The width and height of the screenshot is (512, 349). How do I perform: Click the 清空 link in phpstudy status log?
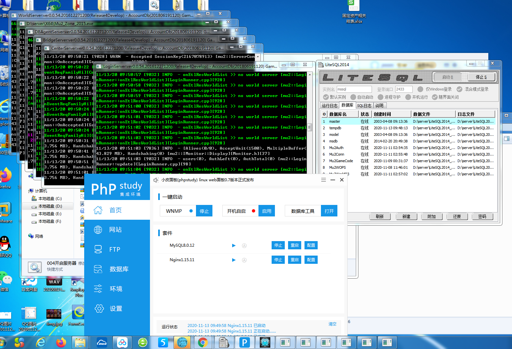(332, 324)
